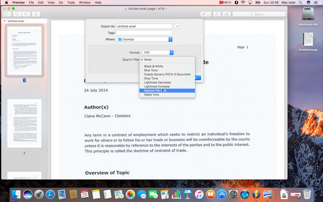Click the Zoom Out magnifier icon
The width and height of the screenshot is (323, 202).
17,14
